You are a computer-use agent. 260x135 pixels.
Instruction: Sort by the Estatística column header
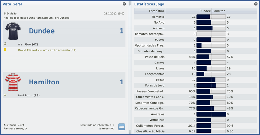[156, 11]
